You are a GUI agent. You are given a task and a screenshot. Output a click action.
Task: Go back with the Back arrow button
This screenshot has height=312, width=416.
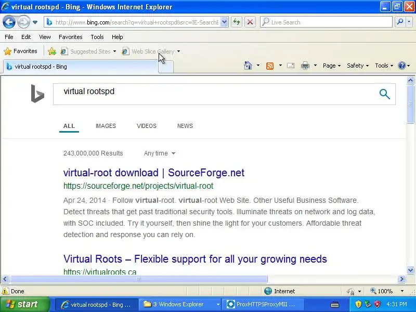tap(9, 22)
